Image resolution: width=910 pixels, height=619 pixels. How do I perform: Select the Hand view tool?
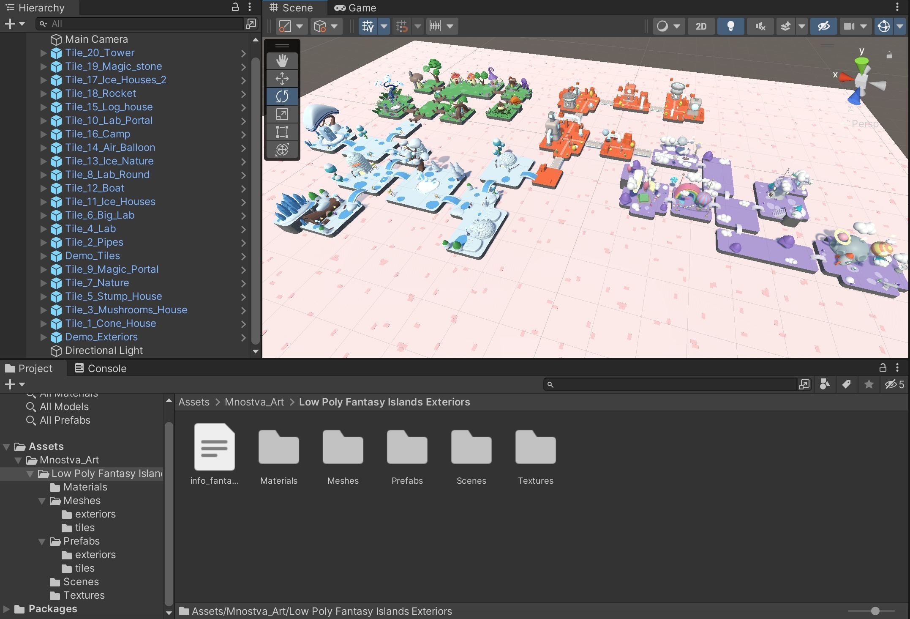pyautogui.click(x=282, y=61)
